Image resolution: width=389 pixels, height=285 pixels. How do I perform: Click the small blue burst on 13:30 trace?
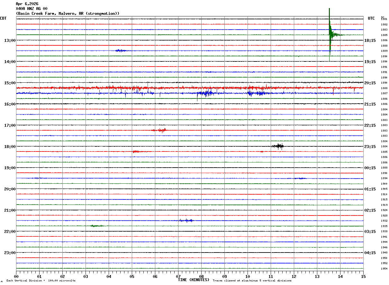[121, 51]
